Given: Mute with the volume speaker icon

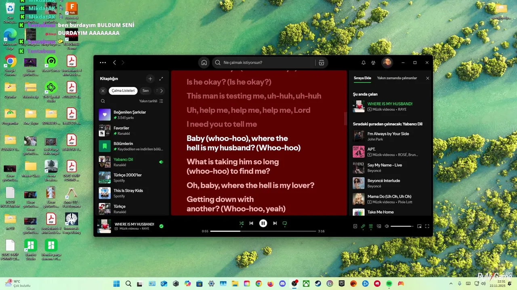Looking at the screenshot, I should pyautogui.click(x=387, y=226).
